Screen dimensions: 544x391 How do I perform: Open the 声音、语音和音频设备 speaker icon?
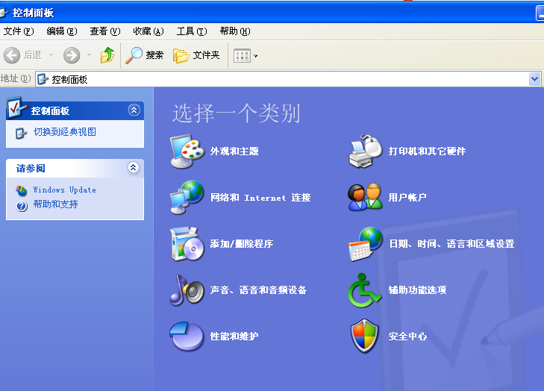click(x=187, y=290)
